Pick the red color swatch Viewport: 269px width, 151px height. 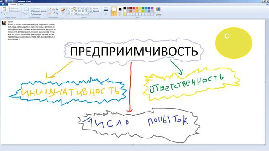point(134,8)
